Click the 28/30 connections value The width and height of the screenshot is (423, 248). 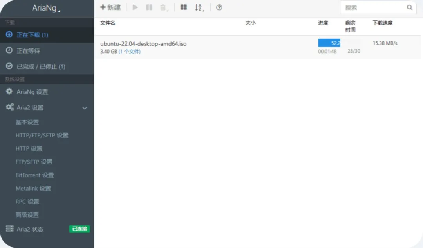tap(354, 51)
